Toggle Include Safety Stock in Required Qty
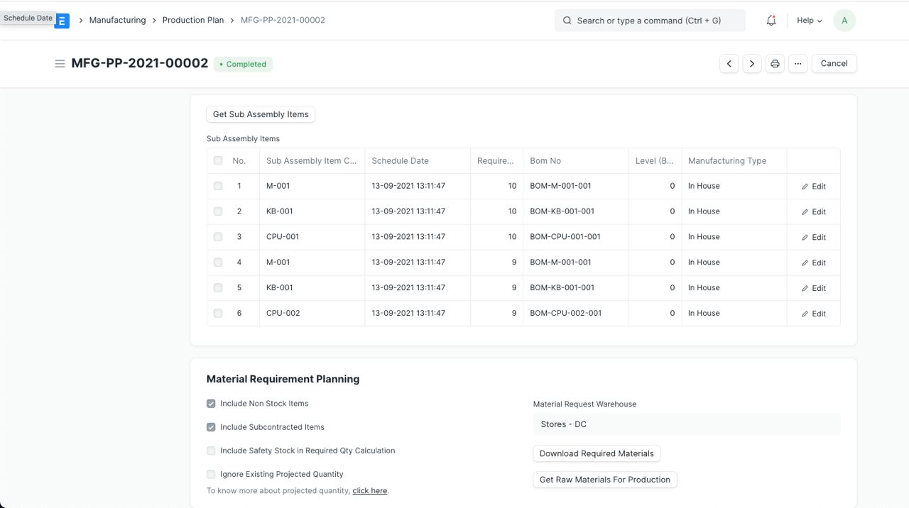Screen dimensions: 909x508 click(211, 451)
